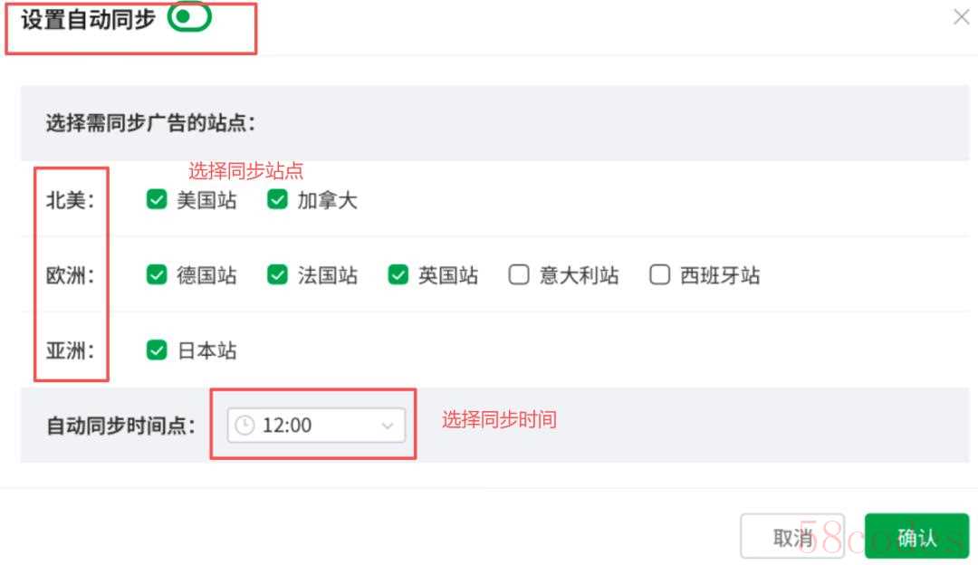Viewport: 978px width, 565px height.
Task: Click the 取消 button
Action: 792,538
